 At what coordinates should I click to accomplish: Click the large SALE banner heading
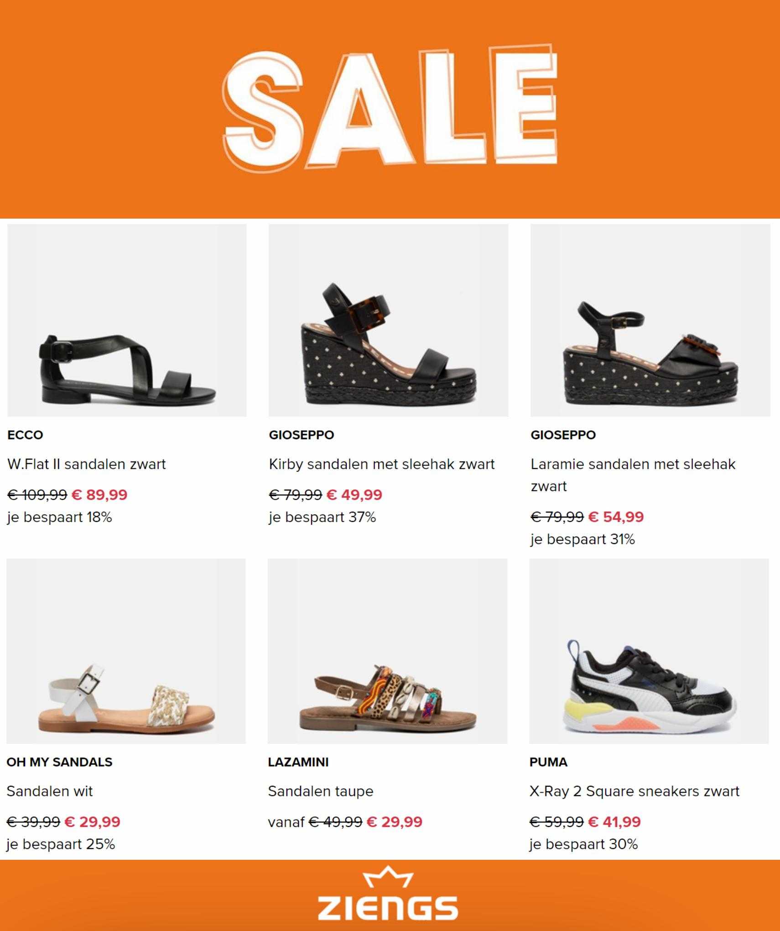(390, 106)
